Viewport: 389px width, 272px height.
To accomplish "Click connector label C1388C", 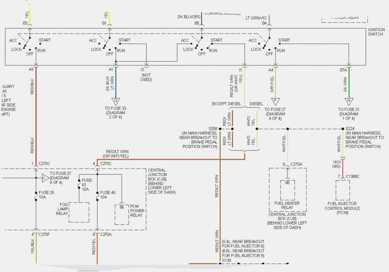I will [x=352, y=176].
